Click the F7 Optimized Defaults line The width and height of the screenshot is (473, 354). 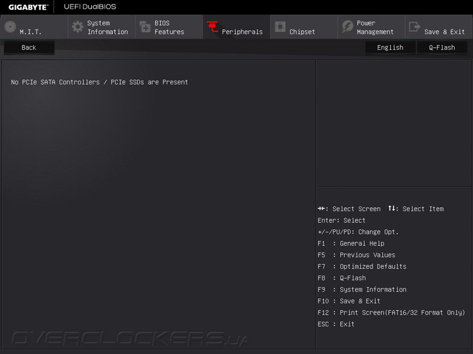[x=362, y=266]
